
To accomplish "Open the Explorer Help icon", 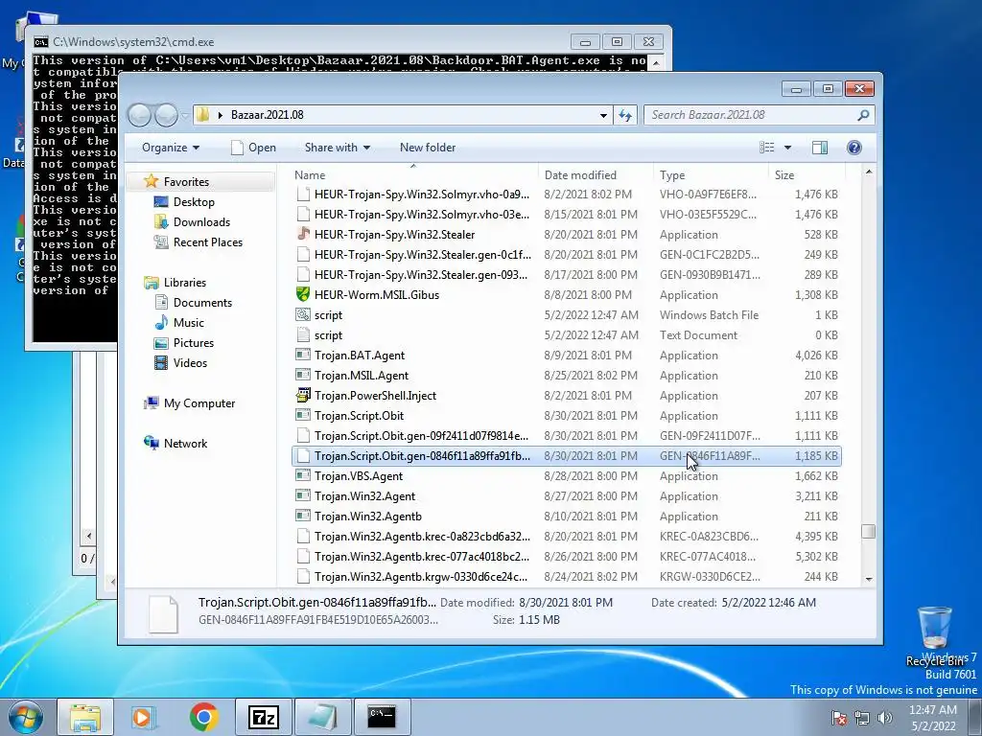I will (853, 148).
